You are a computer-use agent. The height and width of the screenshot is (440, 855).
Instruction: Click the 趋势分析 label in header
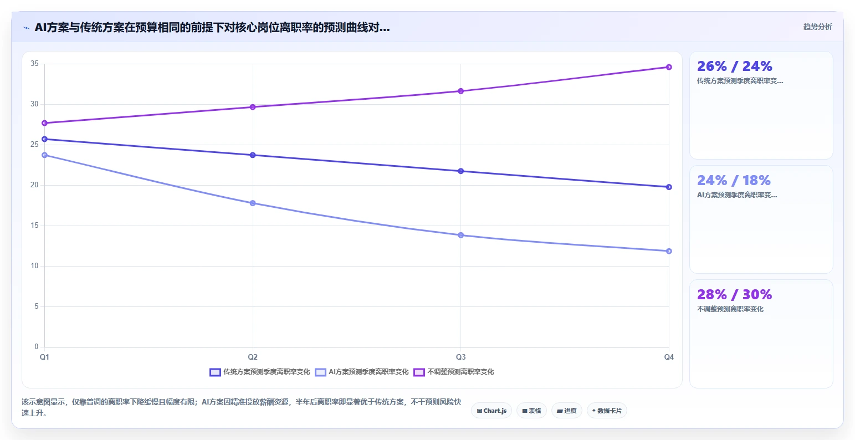[818, 27]
